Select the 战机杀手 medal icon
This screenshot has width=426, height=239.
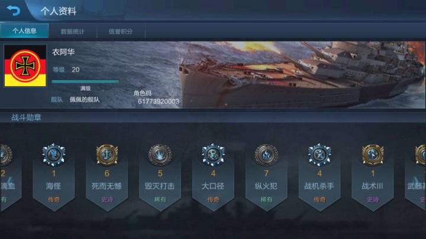(x=319, y=155)
